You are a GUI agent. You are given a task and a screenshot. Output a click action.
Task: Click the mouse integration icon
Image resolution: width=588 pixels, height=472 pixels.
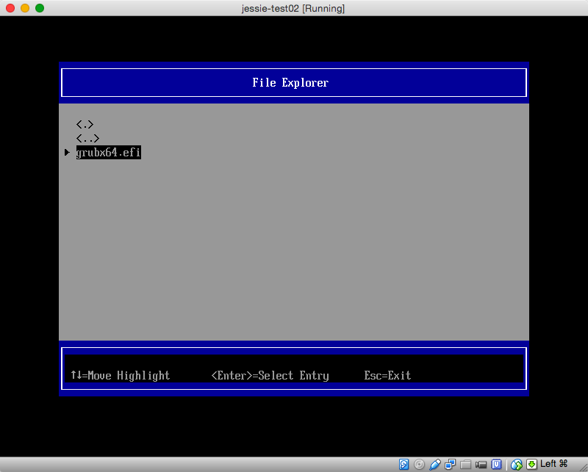517,465
